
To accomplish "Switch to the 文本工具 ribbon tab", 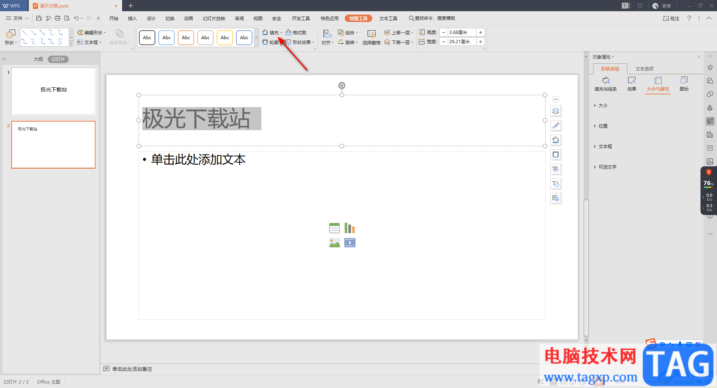I will click(x=388, y=18).
